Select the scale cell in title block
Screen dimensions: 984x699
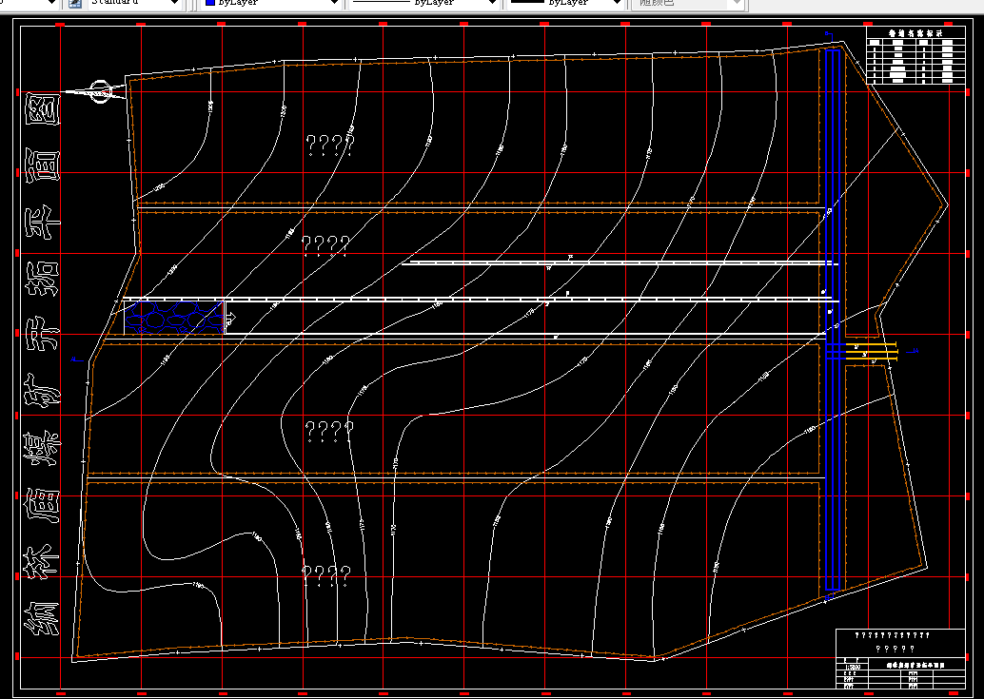tap(853, 669)
